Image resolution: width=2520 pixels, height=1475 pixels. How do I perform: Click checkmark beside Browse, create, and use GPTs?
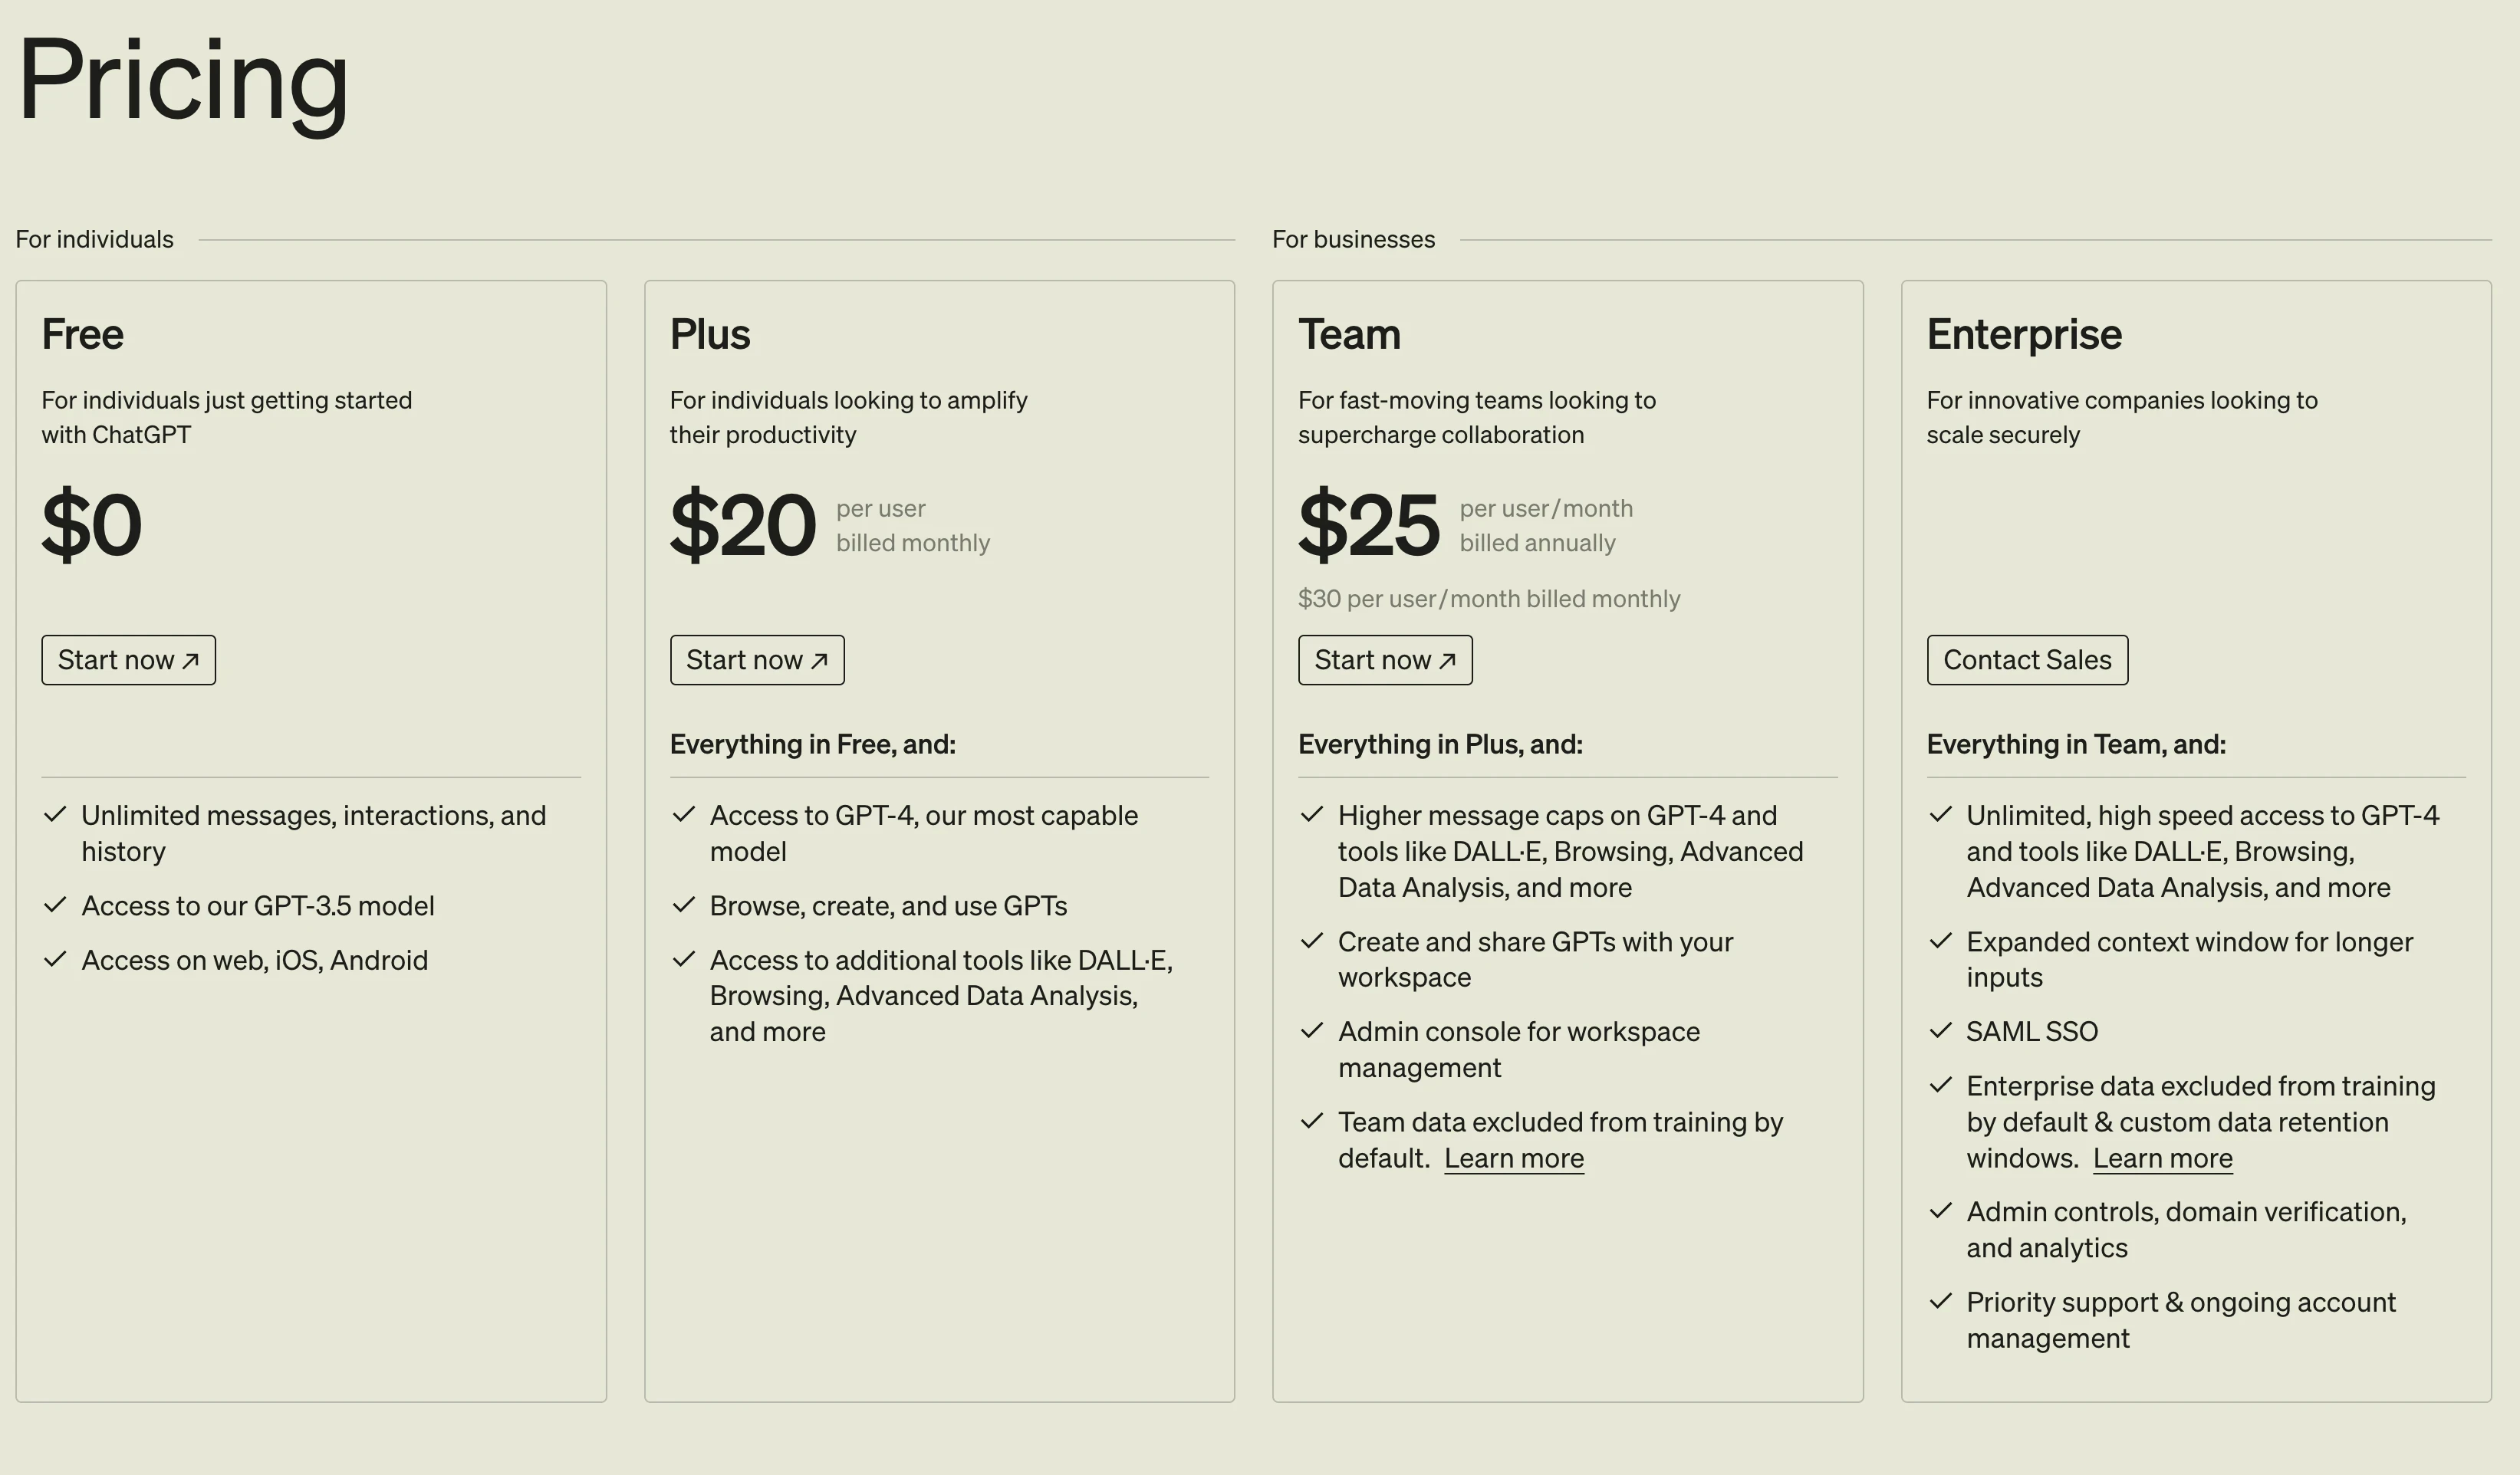(684, 905)
